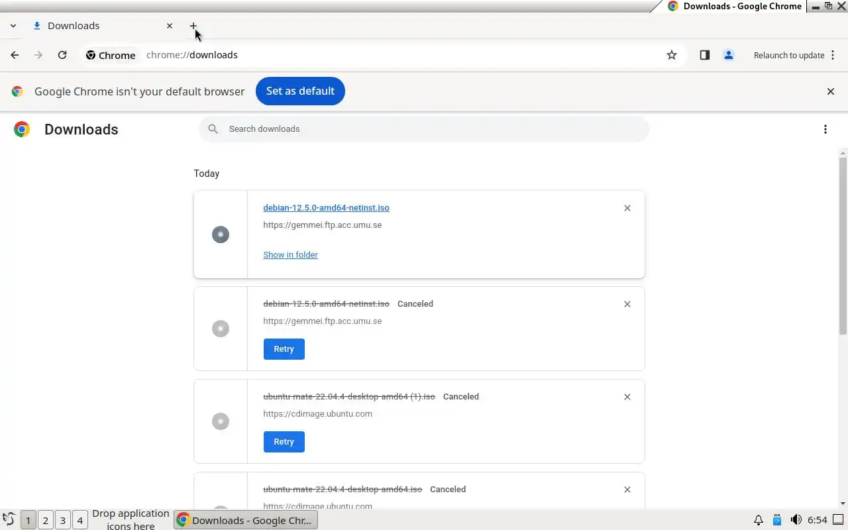Click https://gemmei.ftp.acc.umu.se under completed download

click(322, 225)
